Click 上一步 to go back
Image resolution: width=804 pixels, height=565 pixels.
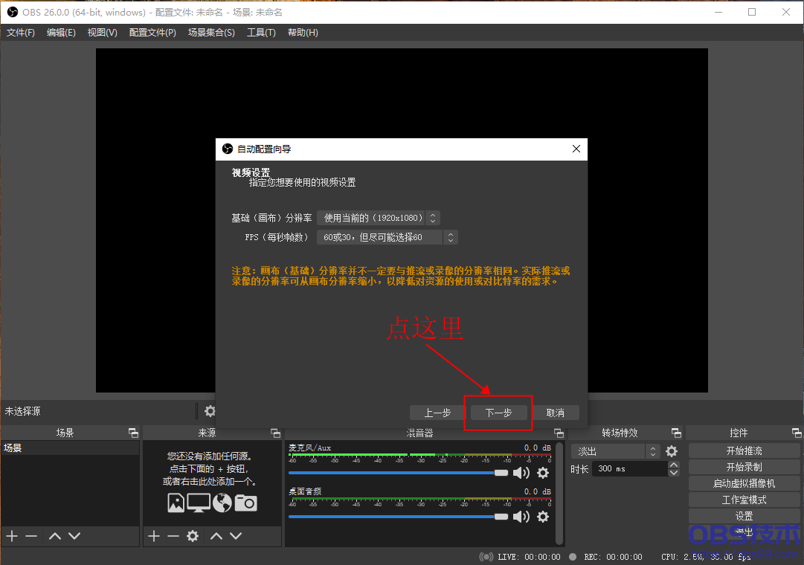point(437,413)
